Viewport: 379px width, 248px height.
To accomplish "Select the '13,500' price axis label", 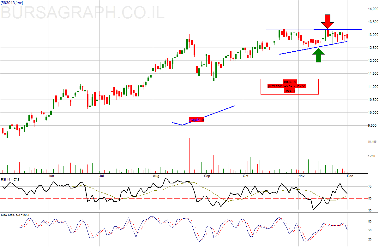I will coord(373,22).
